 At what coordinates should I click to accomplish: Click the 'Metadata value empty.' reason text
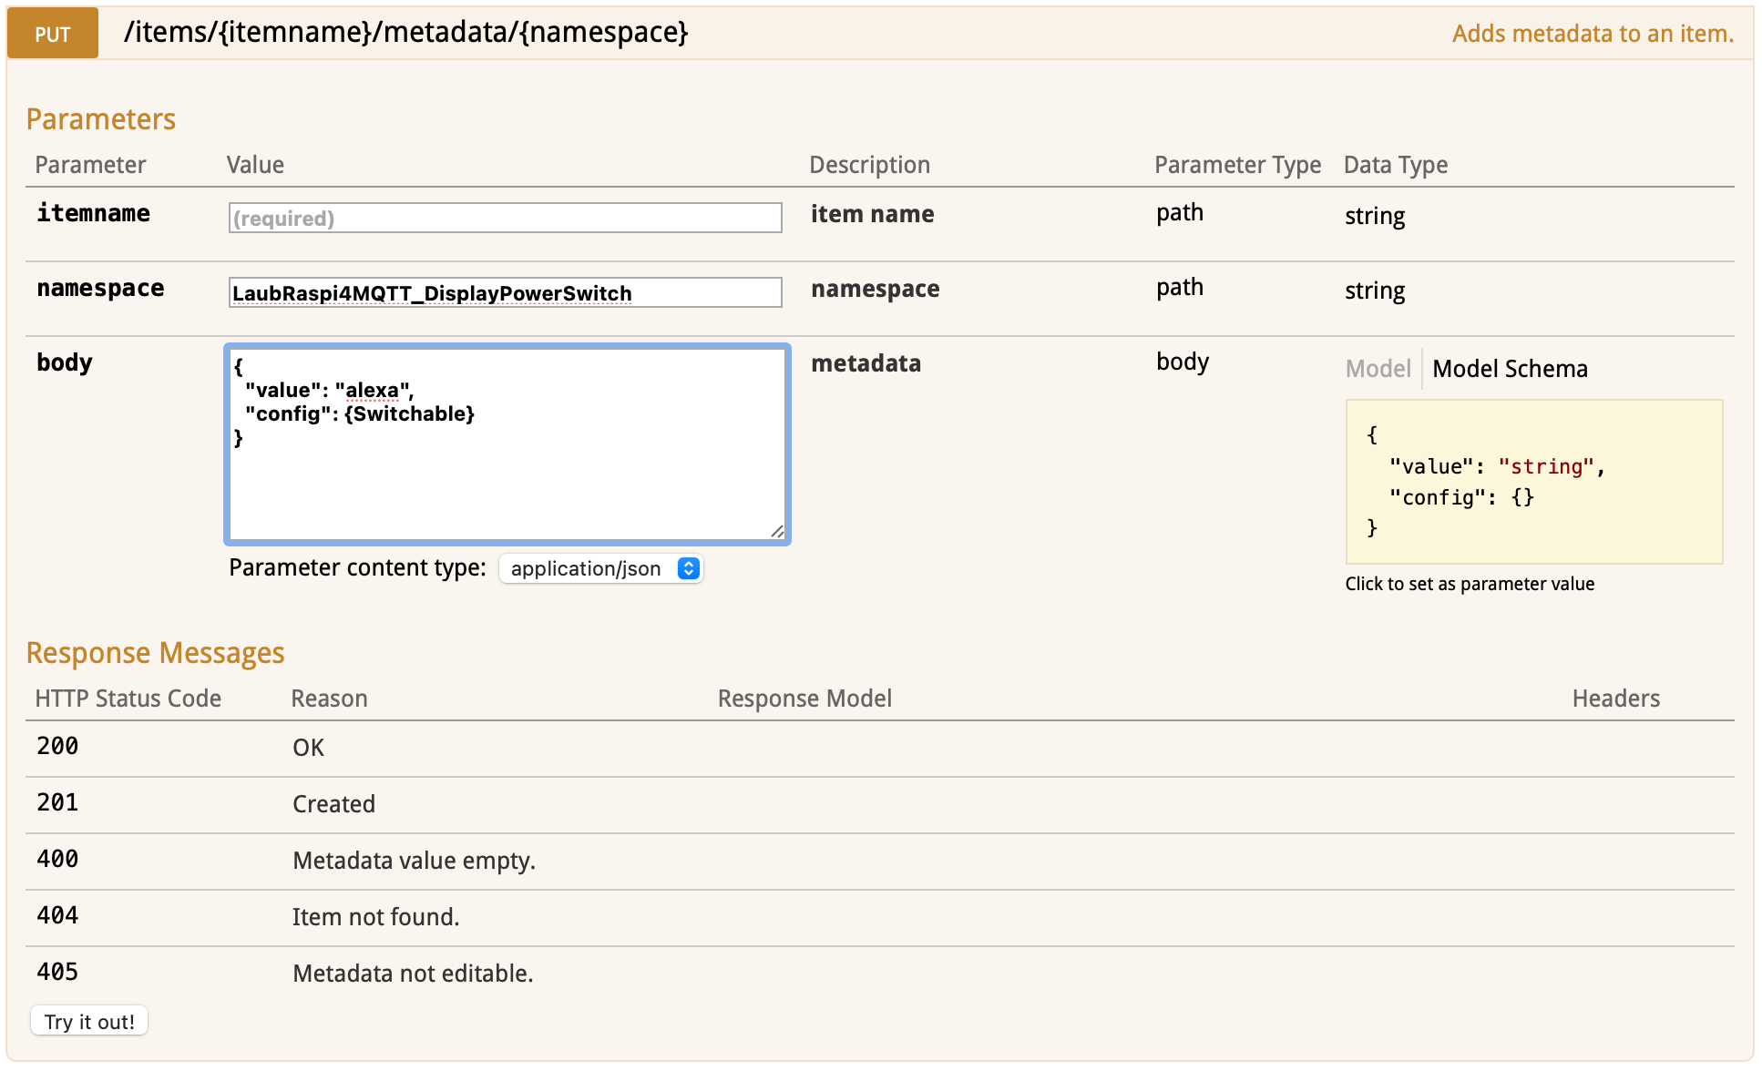click(x=414, y=861)
